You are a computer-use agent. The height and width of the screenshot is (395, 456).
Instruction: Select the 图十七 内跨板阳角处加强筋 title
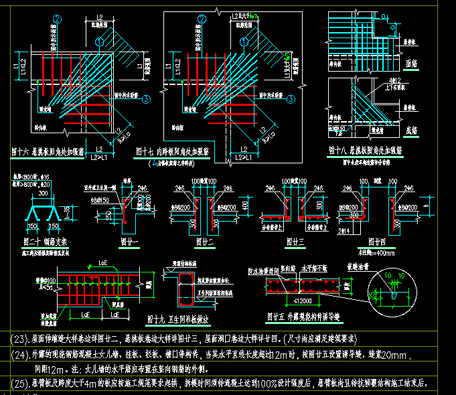[x=172, y=151]
